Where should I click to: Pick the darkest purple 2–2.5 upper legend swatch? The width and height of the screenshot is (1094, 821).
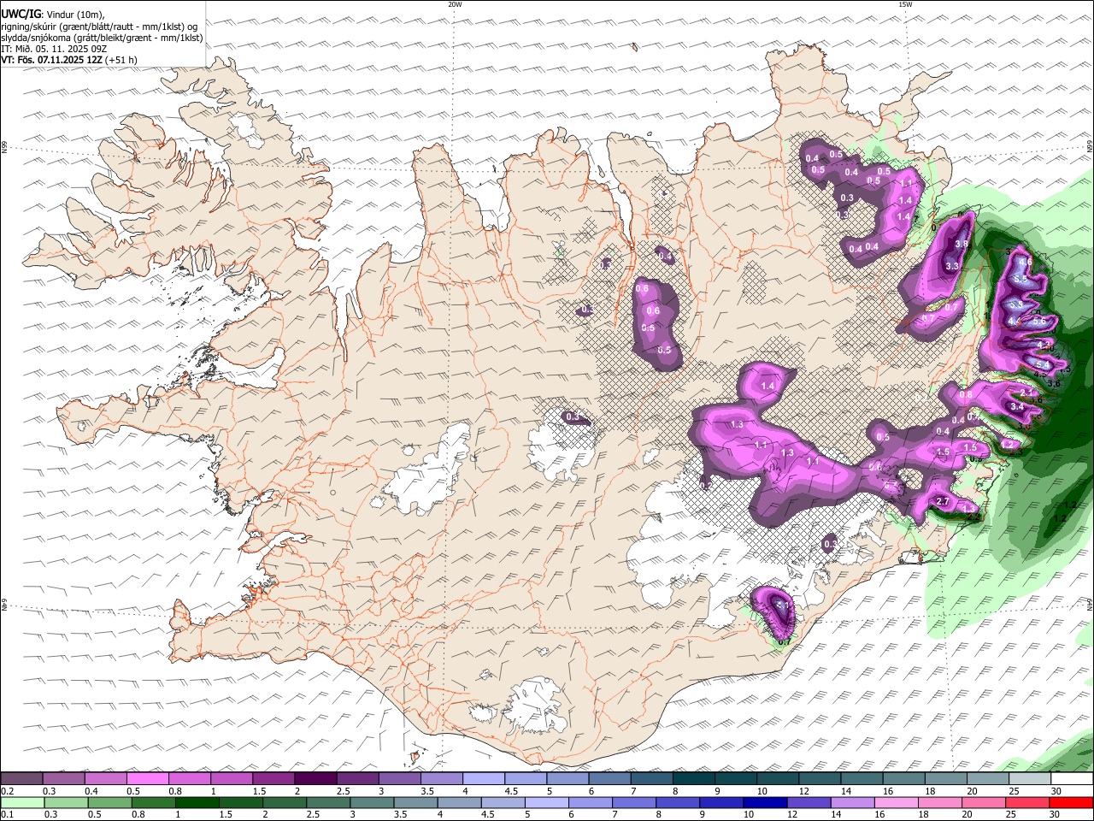(x=315, y=778)
